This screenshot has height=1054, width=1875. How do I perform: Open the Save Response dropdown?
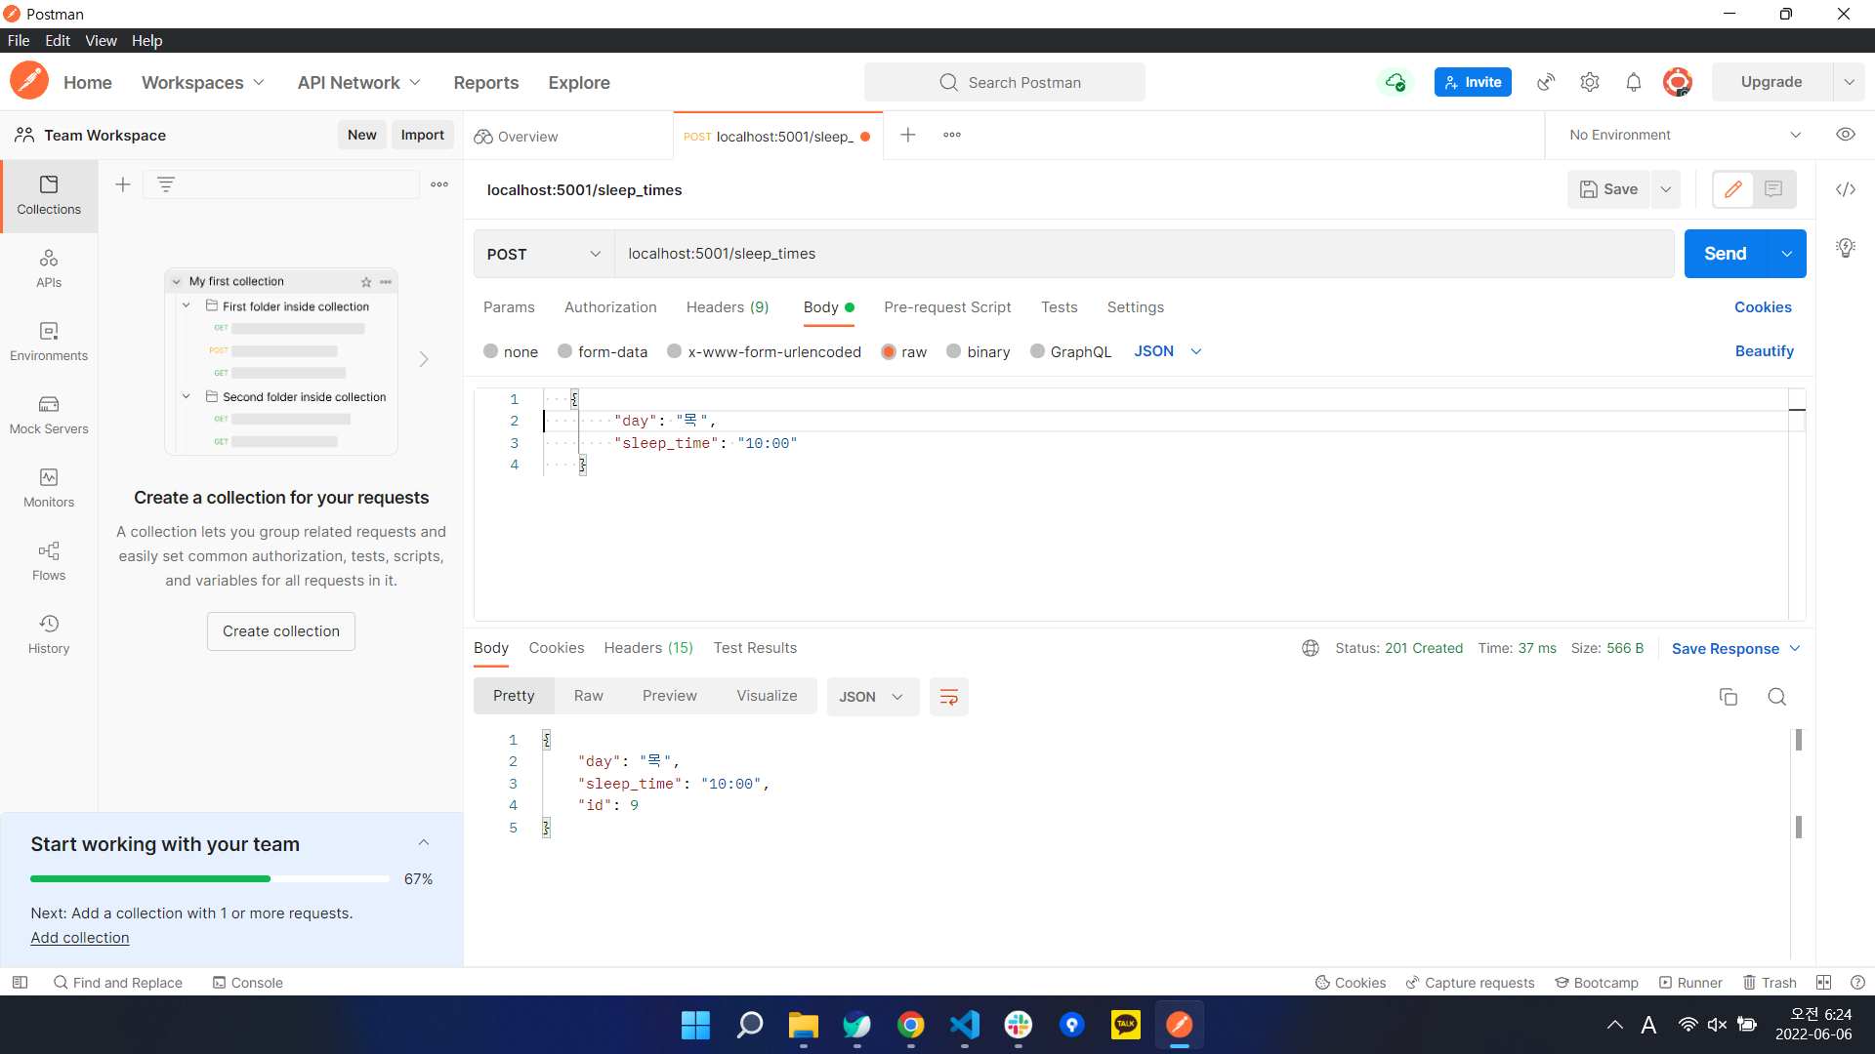1735,649
